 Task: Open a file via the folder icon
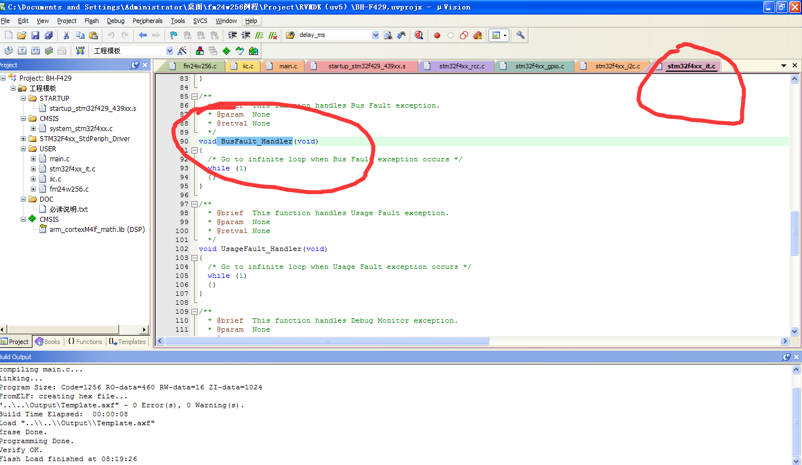[22, 35]
